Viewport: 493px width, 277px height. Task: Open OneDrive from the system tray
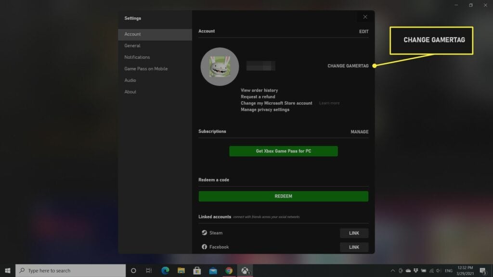407,270
